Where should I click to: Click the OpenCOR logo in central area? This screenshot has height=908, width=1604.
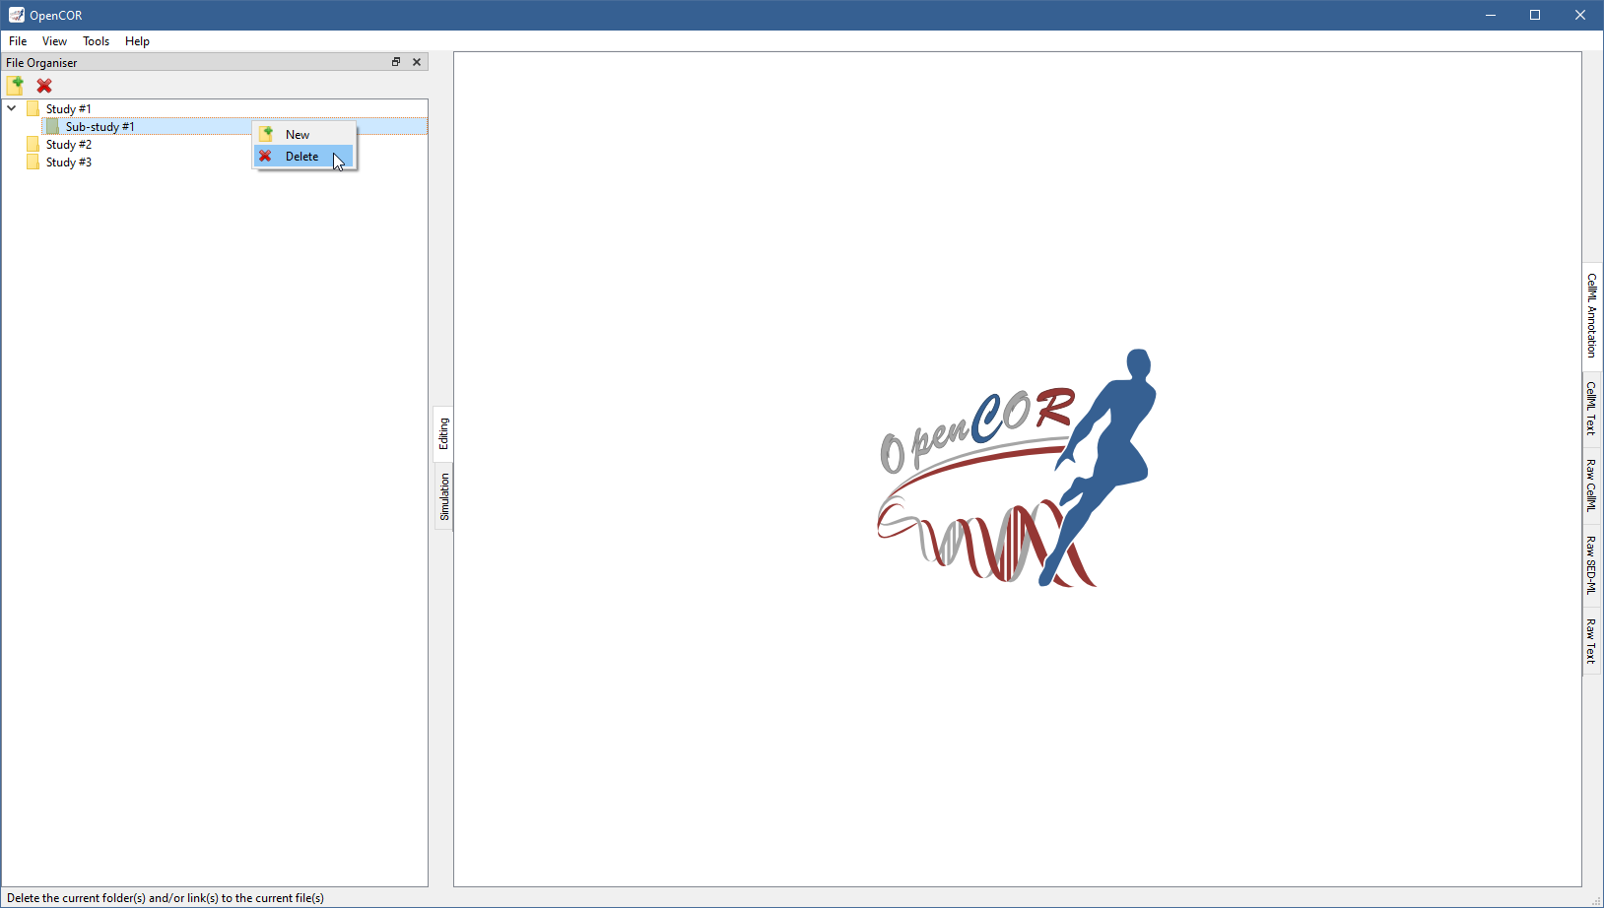tap(1017, 469)
